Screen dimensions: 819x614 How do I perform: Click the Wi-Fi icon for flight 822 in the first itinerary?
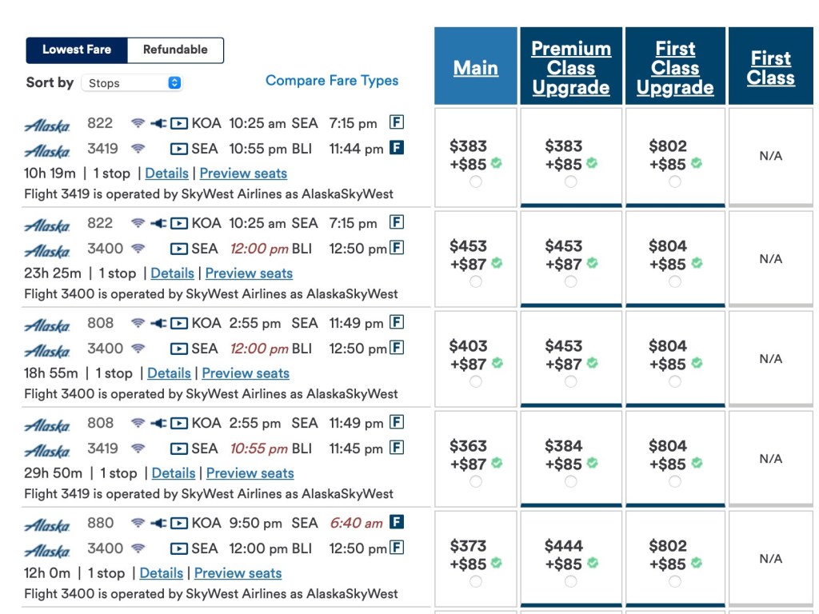point(138,123)
